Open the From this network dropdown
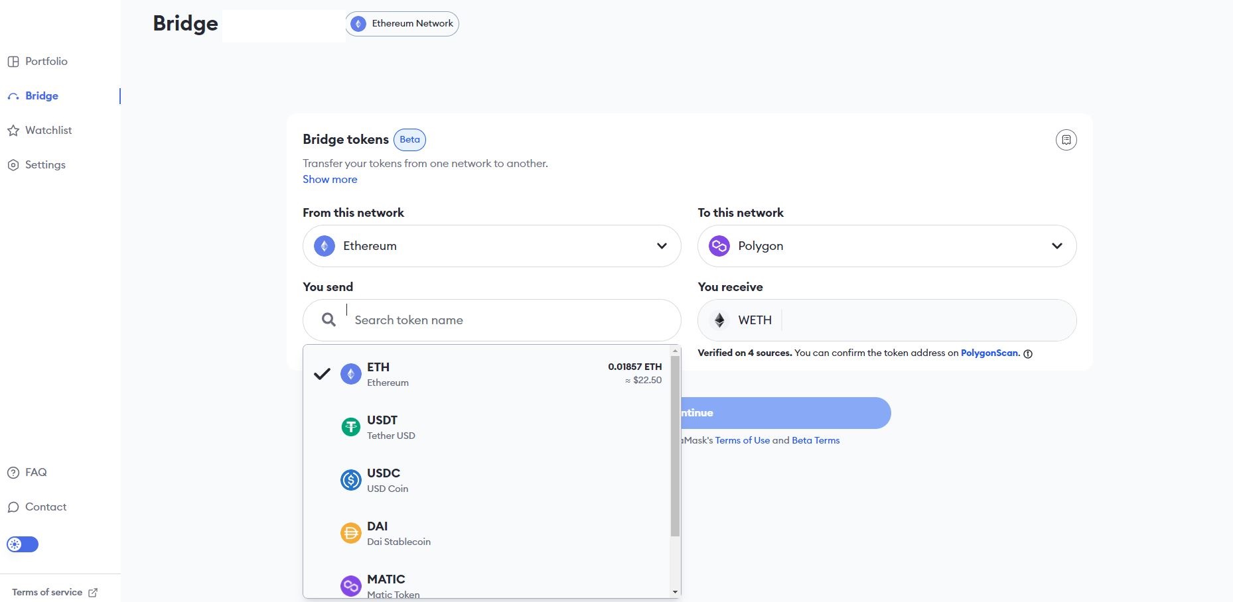The height and width of the screenshot is (602, 1233). click(492, 246)
